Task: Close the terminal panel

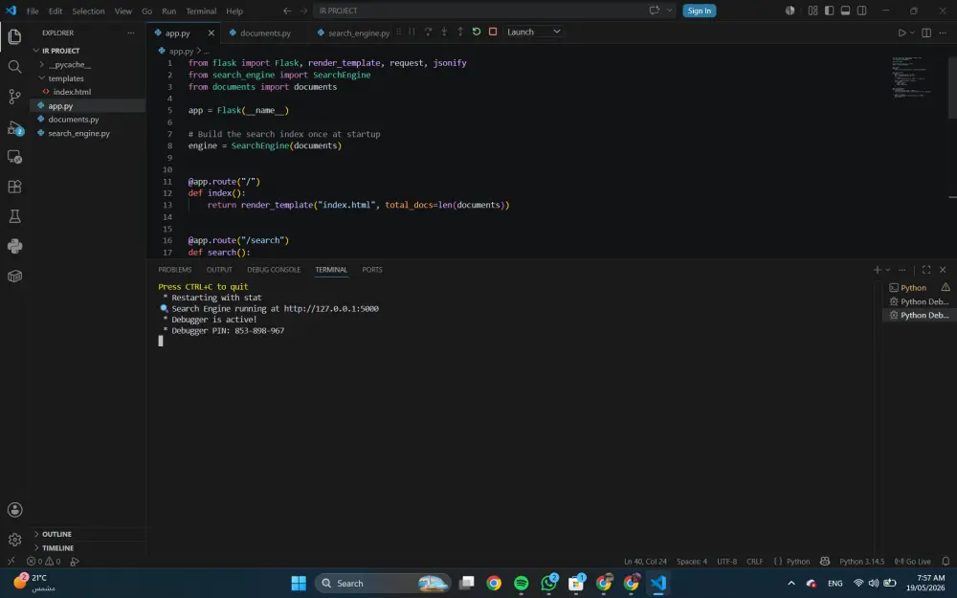Action: pyautogui.click(x=943, y=270)
